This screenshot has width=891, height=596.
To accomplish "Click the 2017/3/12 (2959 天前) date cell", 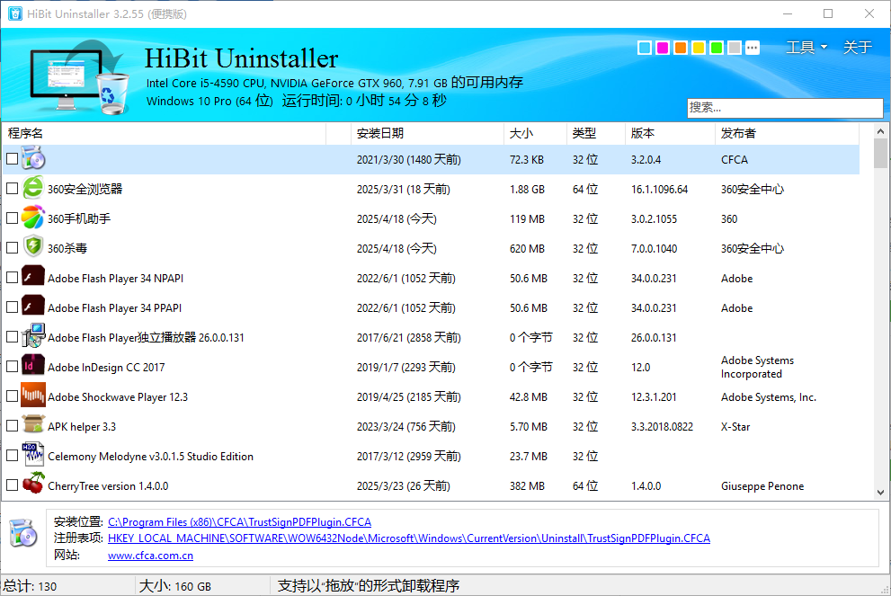I will tap(408, 457).
